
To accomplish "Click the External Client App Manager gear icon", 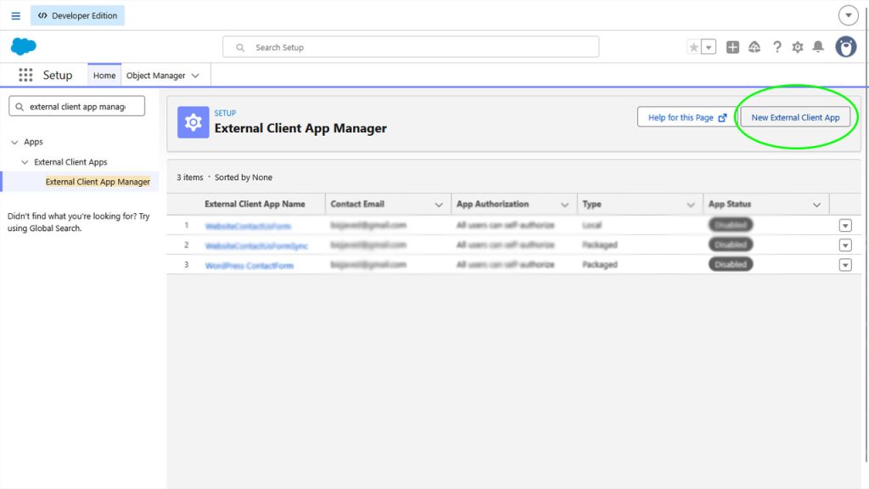I will [193, 122].
